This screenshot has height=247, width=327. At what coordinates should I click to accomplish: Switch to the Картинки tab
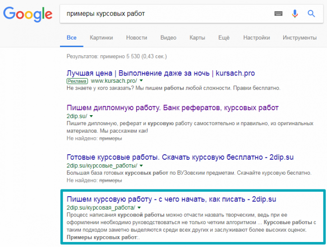coord(101,38)
